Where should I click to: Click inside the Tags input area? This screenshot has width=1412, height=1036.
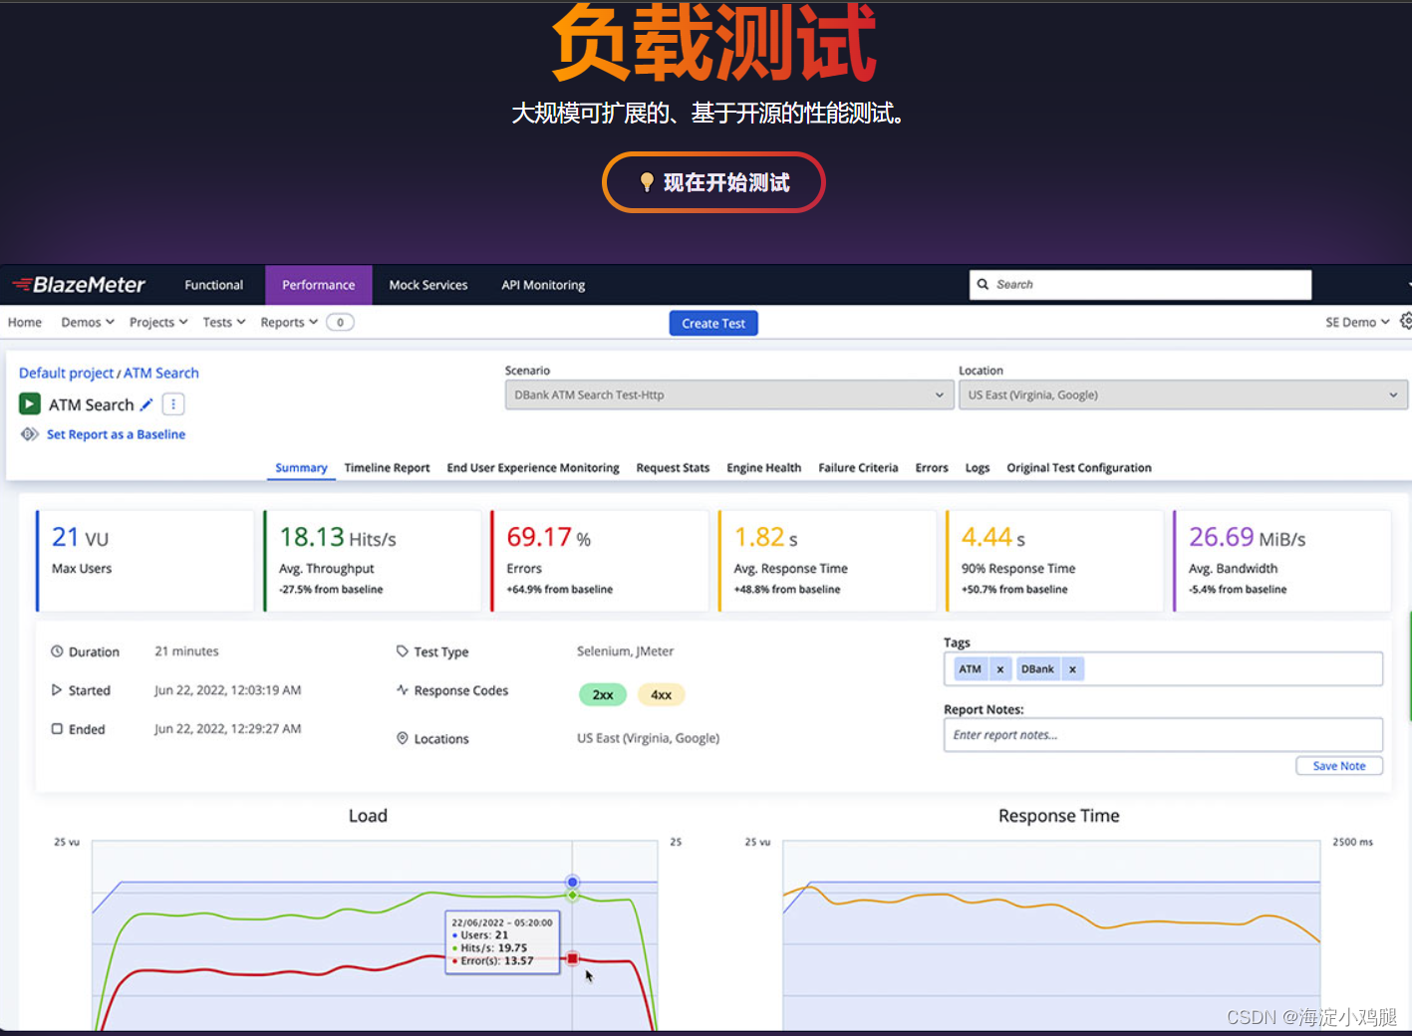tap(1163, 668)
